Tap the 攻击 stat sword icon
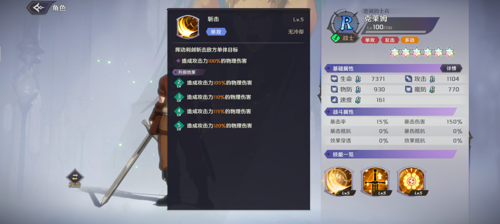 pyautogui.click(x=408, y=79)
